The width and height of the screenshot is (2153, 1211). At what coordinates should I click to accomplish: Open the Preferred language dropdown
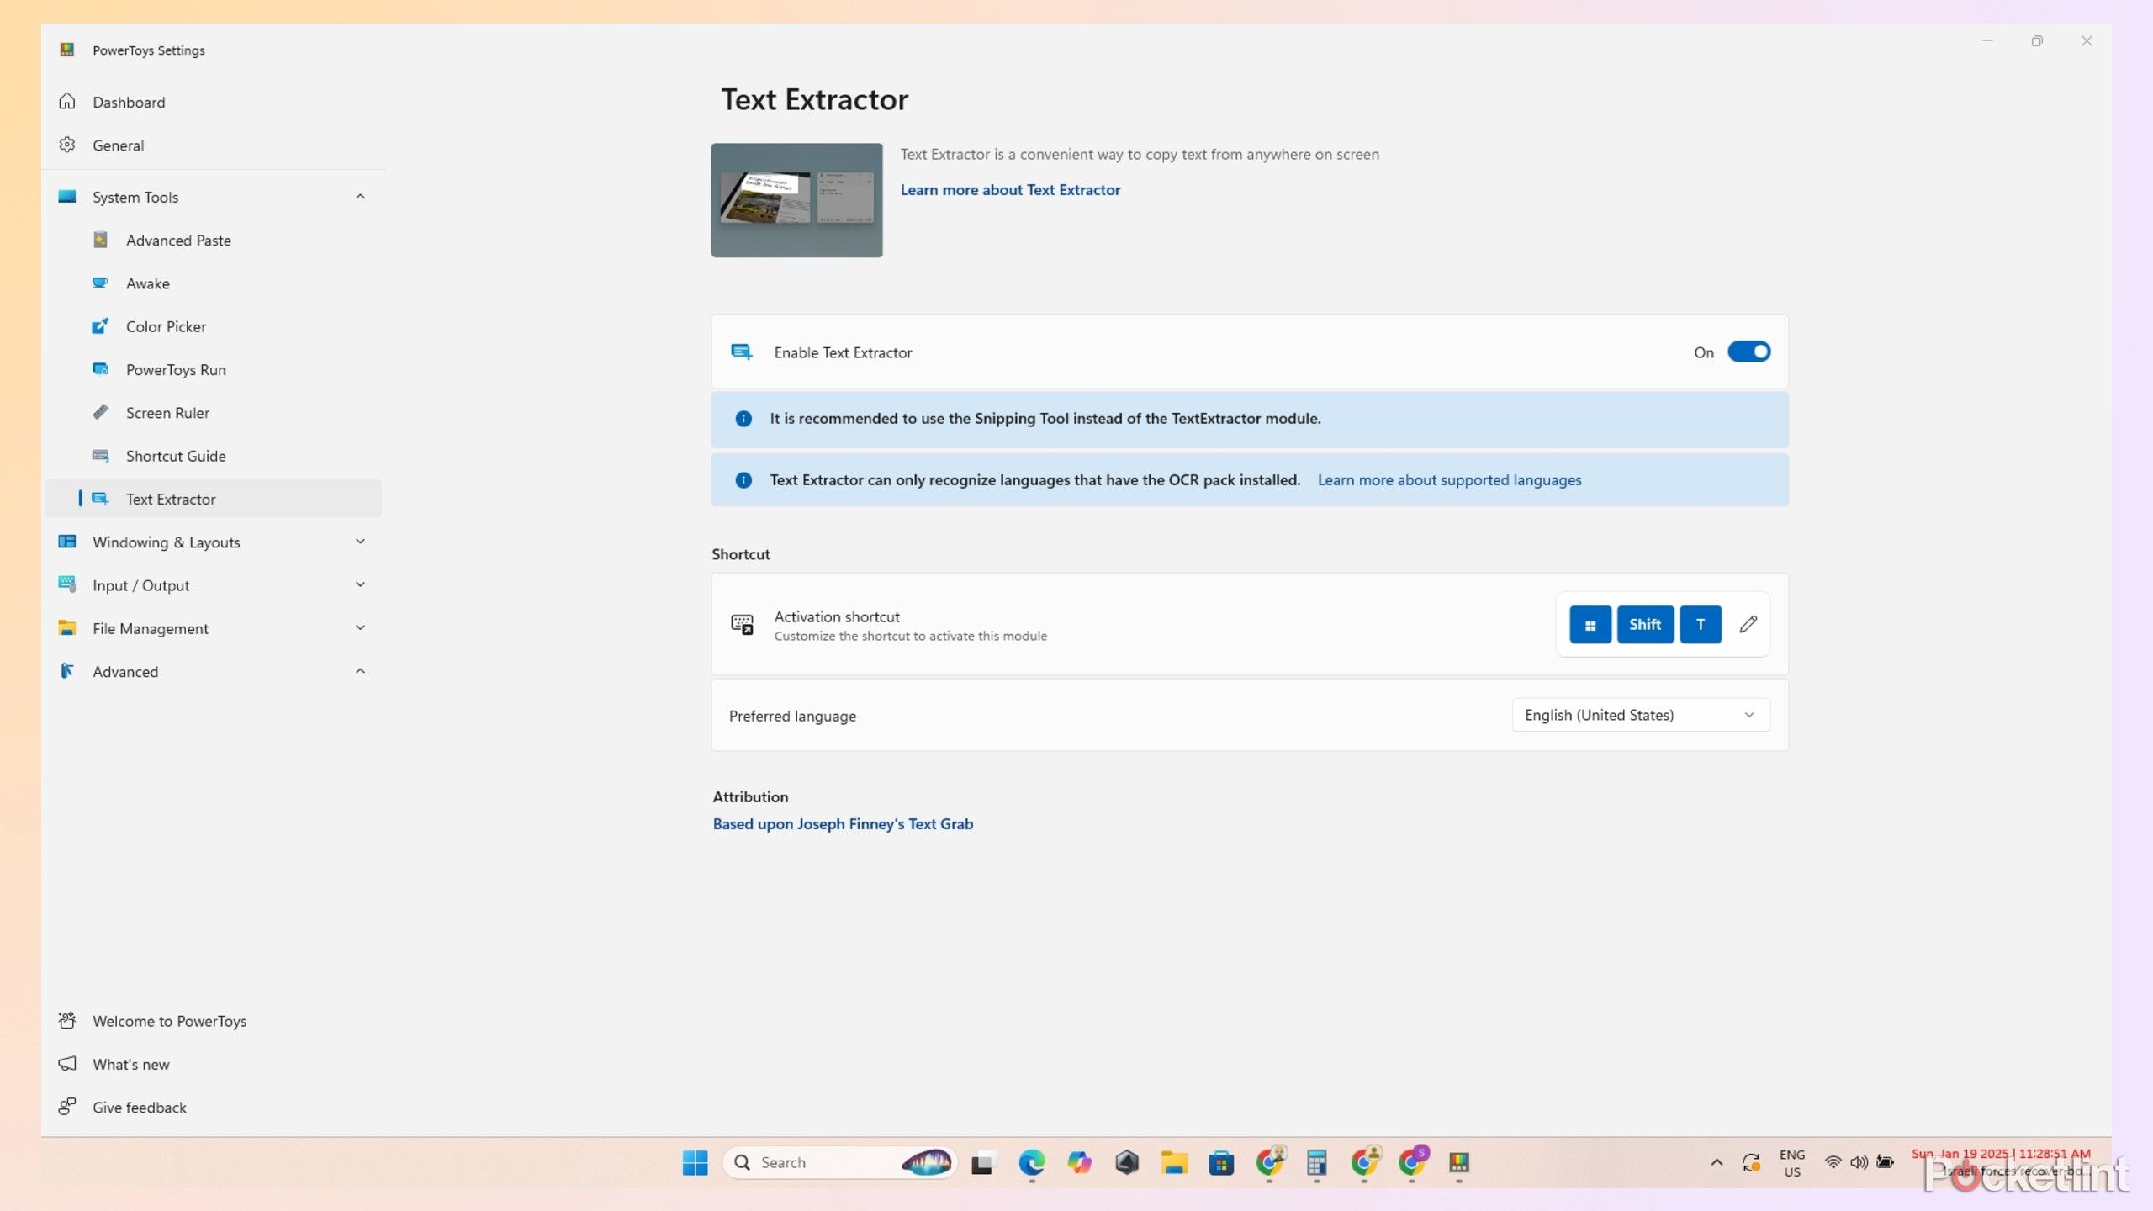1641,715
